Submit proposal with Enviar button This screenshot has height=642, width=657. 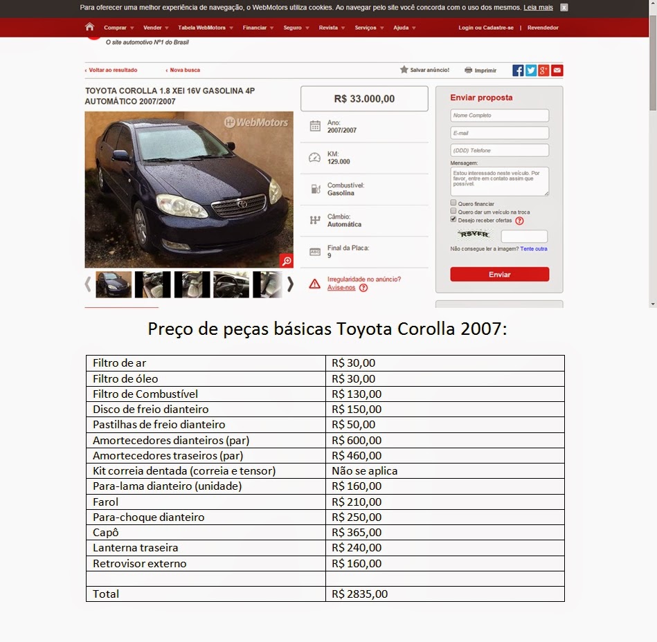499,275
